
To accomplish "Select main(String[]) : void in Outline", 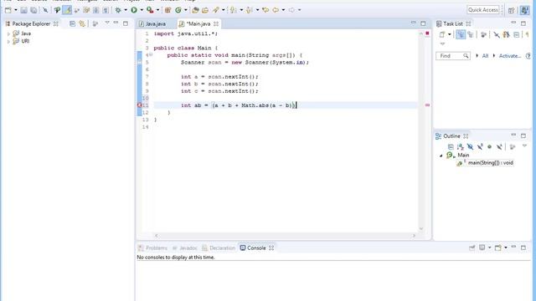I will (490, 163).
